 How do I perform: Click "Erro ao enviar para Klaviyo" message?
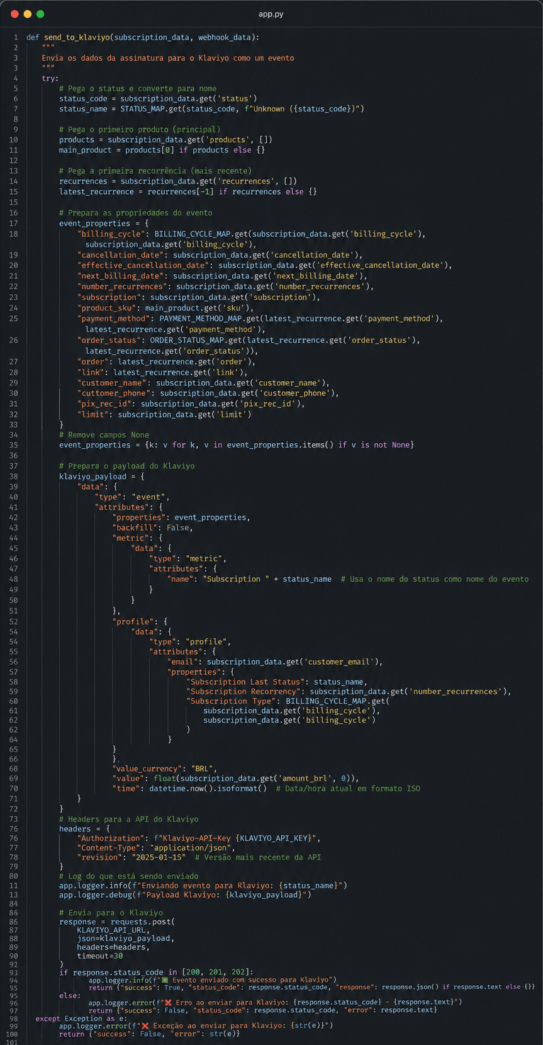tap(230, 1002)
